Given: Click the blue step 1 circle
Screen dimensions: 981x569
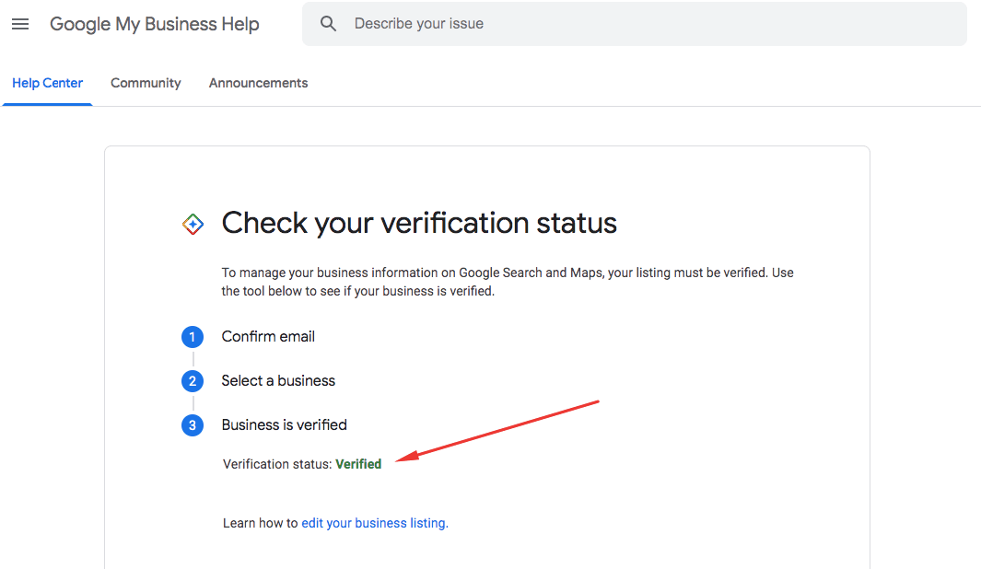Looking at the screenshot, I should pos(193,336).
